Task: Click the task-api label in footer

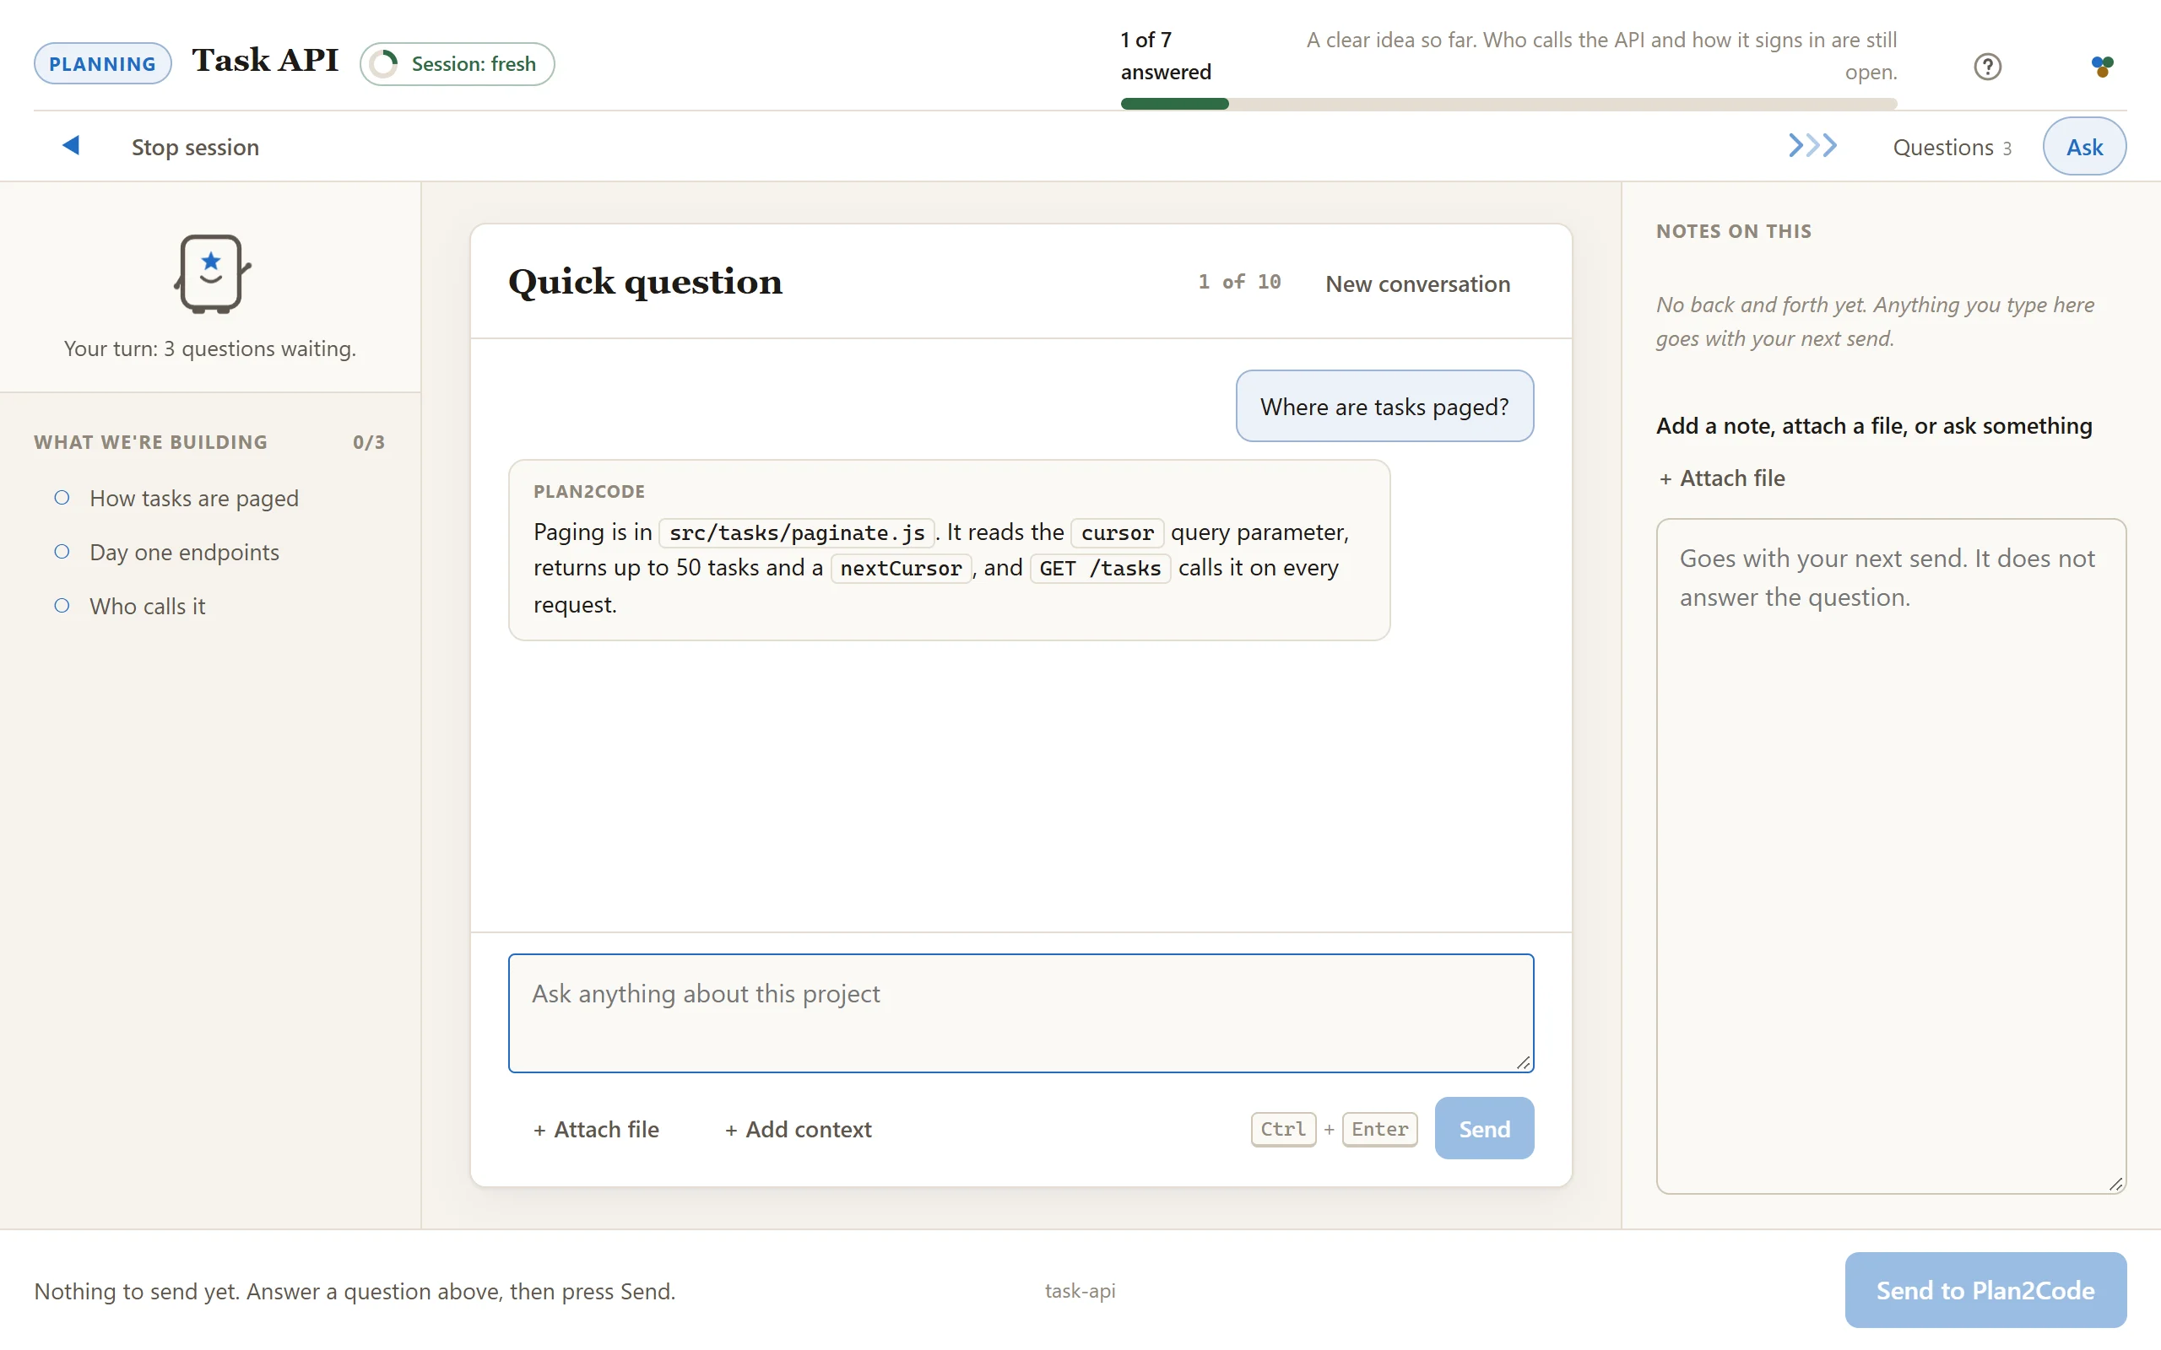Action: tap(1080, 1290)
